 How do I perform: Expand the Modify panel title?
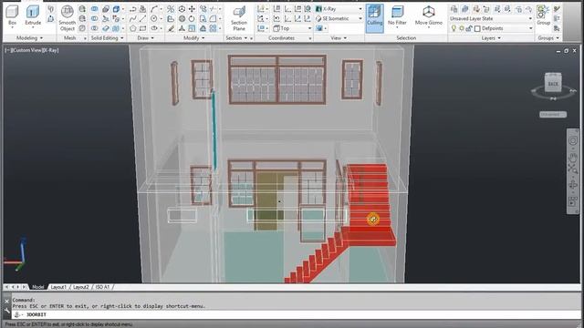[194, 38]
